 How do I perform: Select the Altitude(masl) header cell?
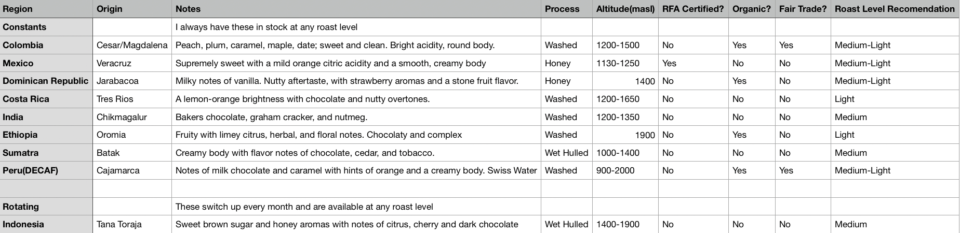pyautogui.click(x=625, y=9)
